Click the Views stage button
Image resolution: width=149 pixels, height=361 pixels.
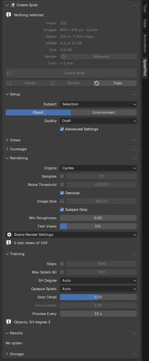tap(27, 83)
